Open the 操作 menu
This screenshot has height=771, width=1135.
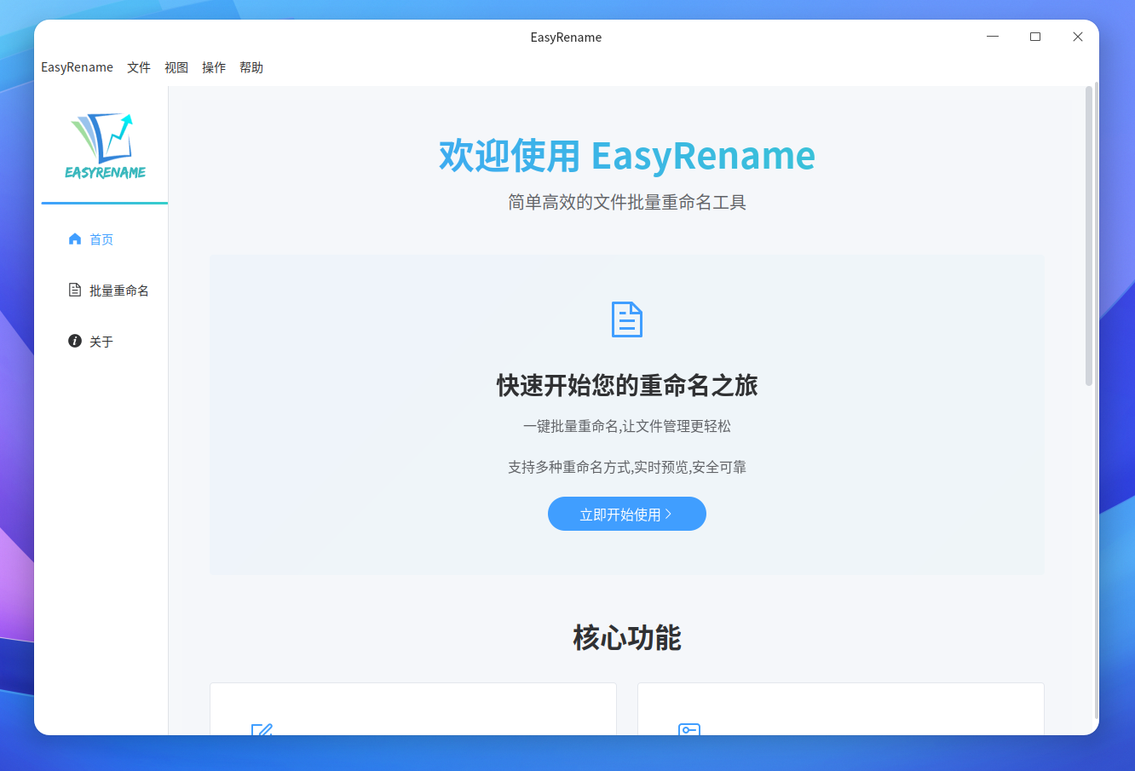(214, 68)
